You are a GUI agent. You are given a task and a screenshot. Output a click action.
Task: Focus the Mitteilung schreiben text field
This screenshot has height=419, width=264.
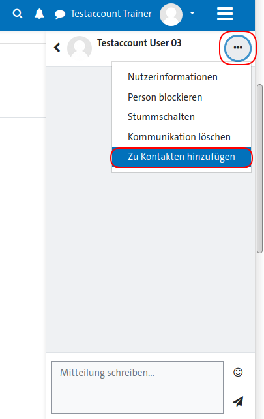[x=138, y=387]
